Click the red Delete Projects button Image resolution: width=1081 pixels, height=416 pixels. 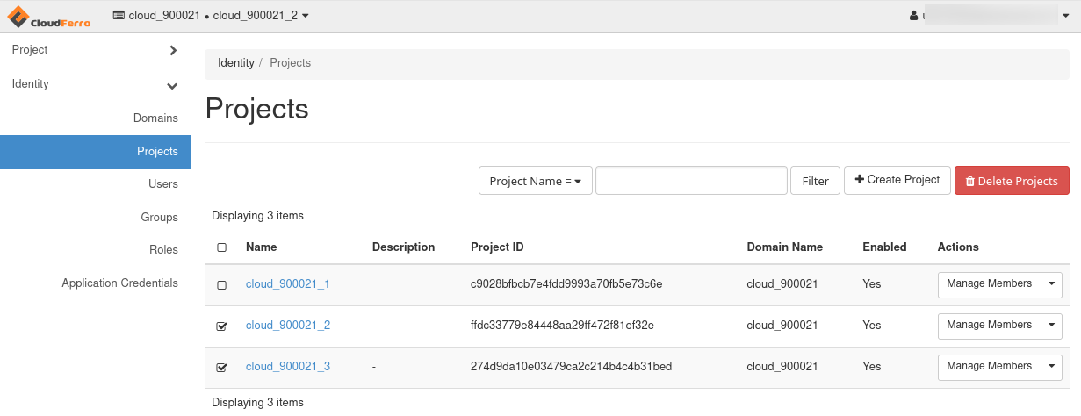1011,181
